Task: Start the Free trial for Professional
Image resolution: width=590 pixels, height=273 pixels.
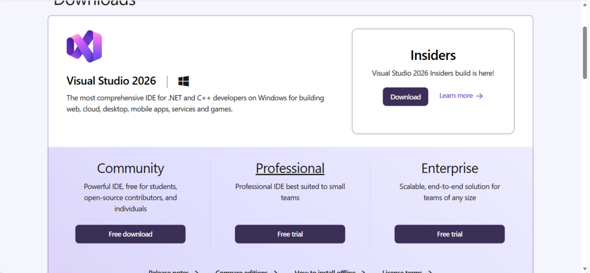Action: (290, 234)
